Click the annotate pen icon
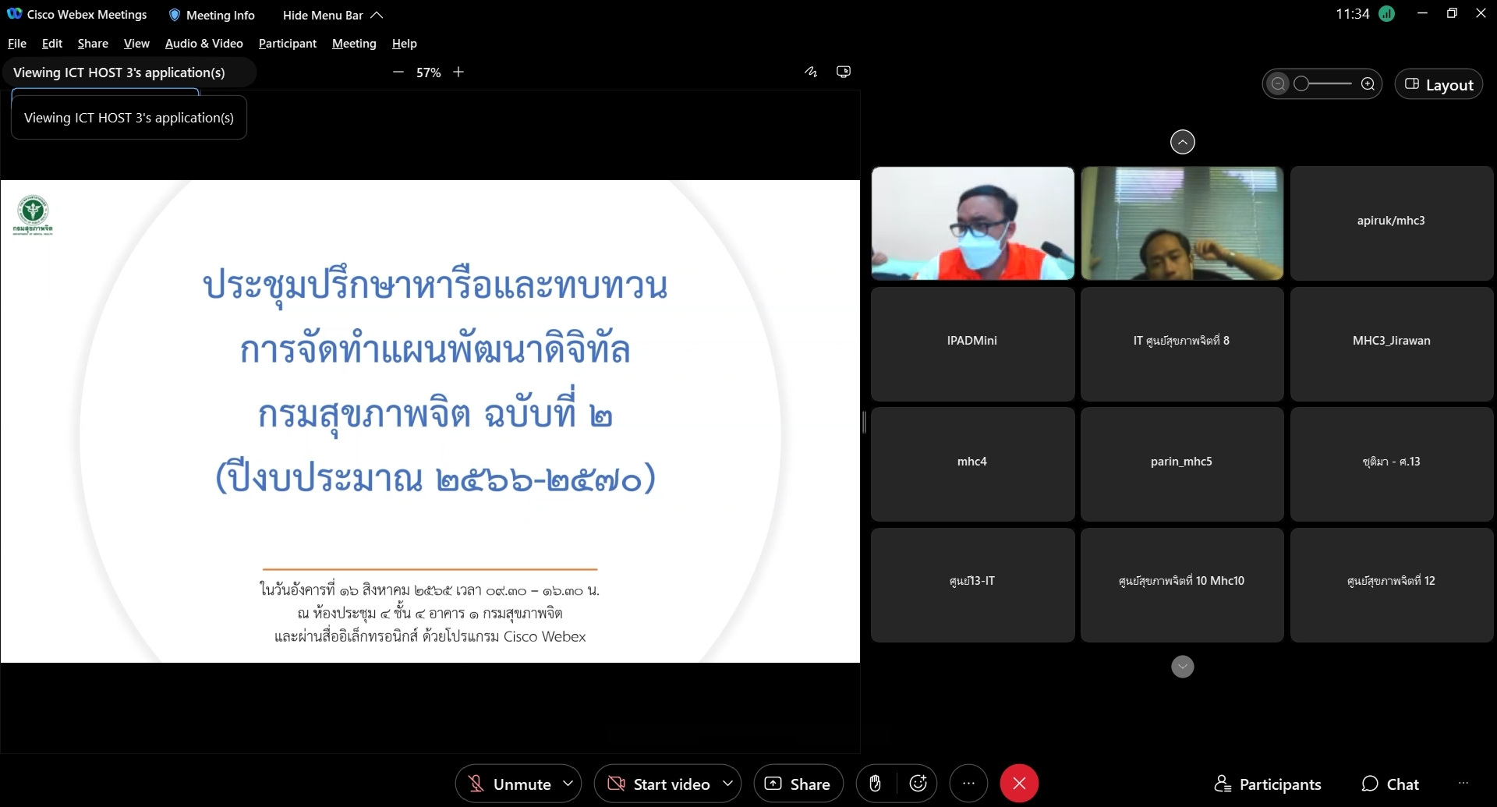 coord(811,72)
